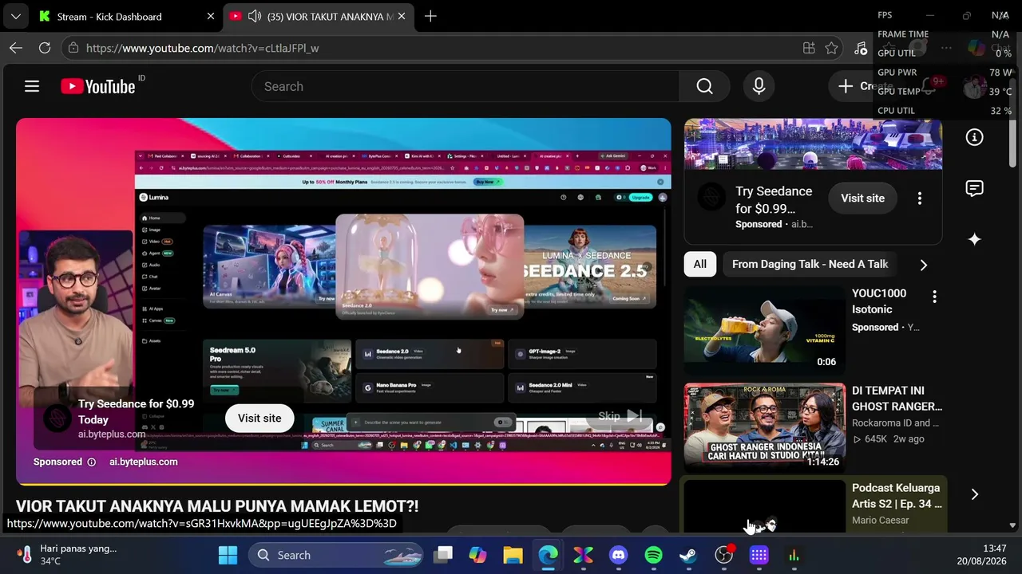The width and height of the screenshot is (1022, 574).
Task: Open the comments panel icon on the right rail
Action: pyautogui.click(x=974, y=188)
